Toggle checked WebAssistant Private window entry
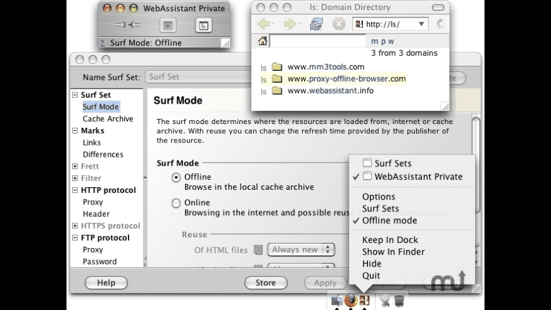551x310 pixels. (412, 177)
